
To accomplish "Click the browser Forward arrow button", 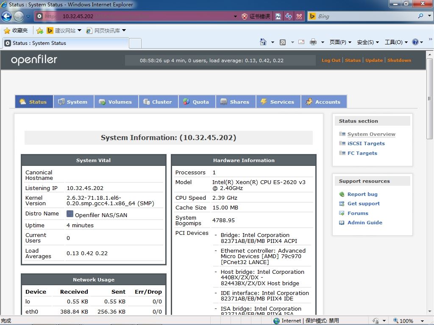I will [19, 17].
